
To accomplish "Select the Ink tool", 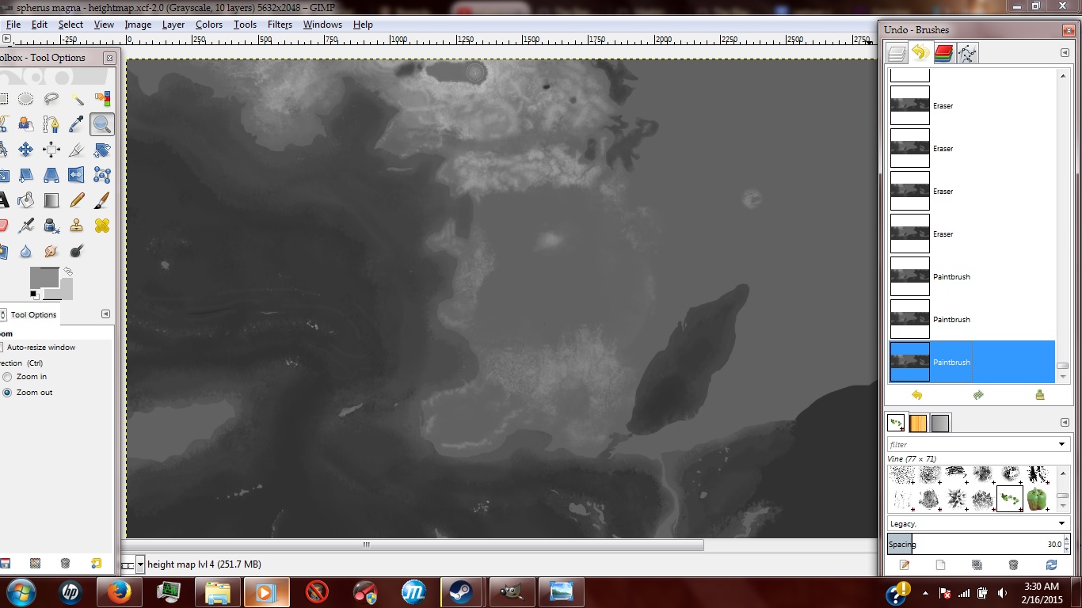I will pyautogui.click(x=51, y=226).
